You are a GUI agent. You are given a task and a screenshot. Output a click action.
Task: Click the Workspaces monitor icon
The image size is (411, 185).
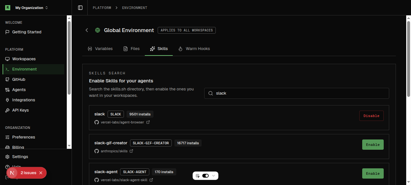(7, 59)
